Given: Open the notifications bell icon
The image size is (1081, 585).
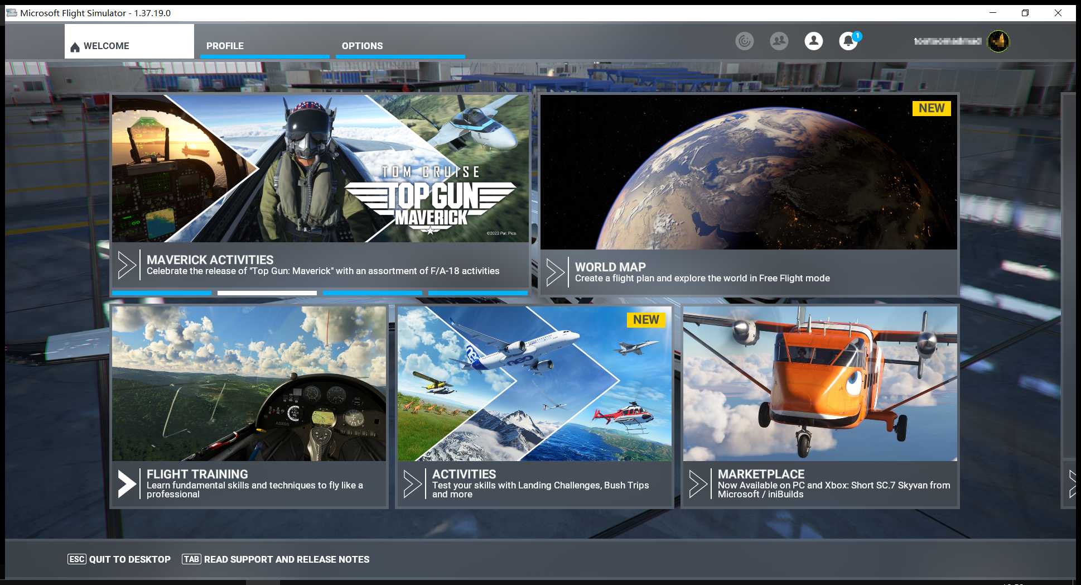Looking at the screenshot, I should [x=848, y=41].
